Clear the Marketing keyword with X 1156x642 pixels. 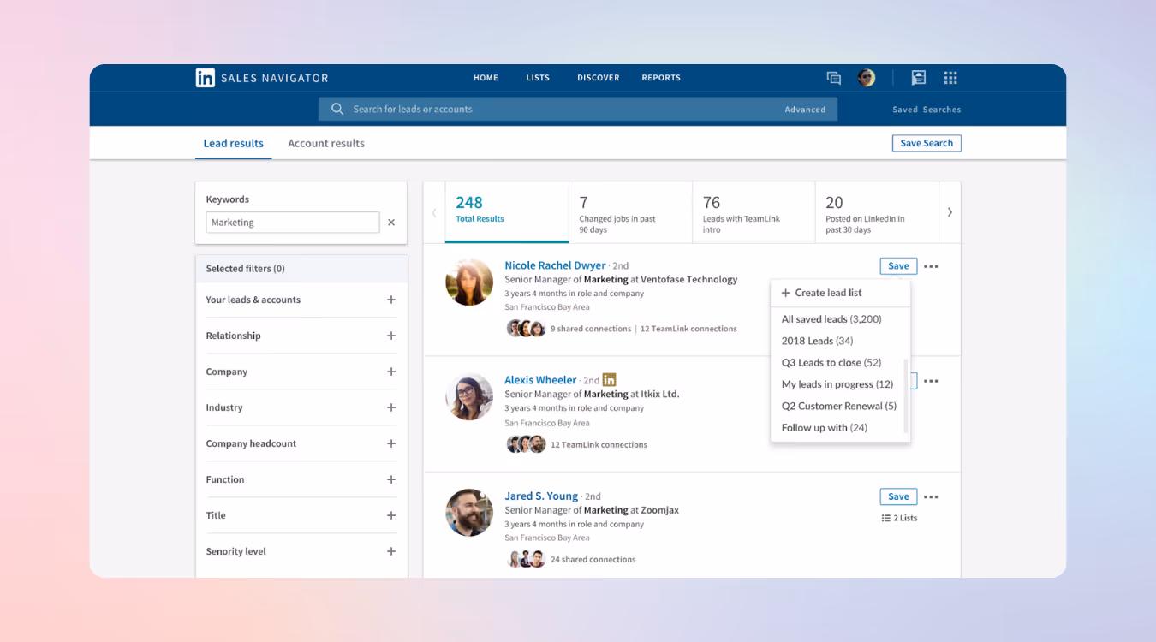click(391, 223)
